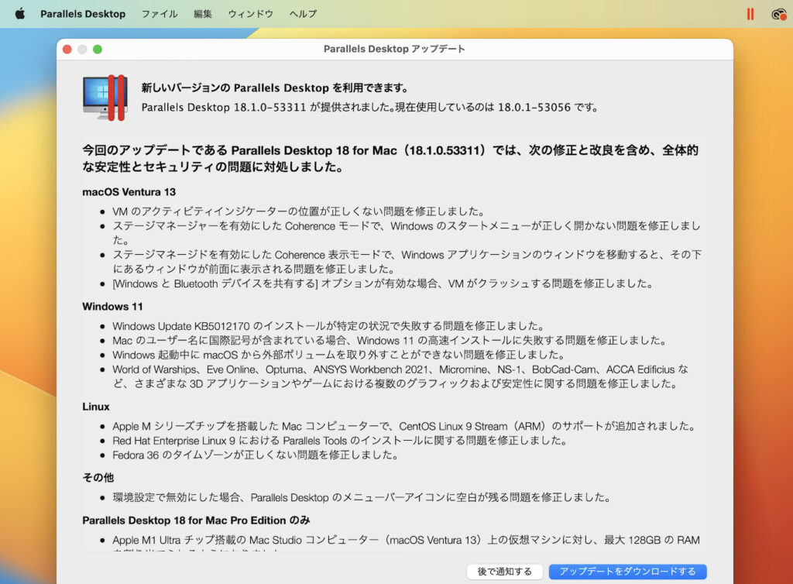
Task: Click the menu bar icon blank-space fix line
Action: [362, 497]
